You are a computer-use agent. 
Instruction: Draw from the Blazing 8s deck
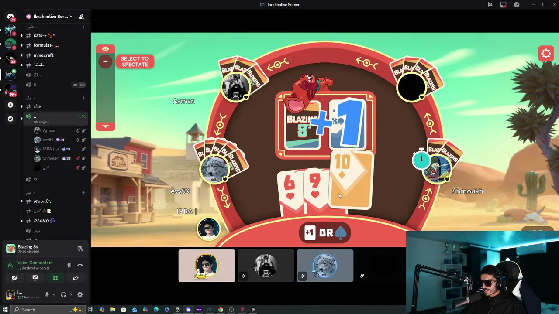click(x=303, y=125)
